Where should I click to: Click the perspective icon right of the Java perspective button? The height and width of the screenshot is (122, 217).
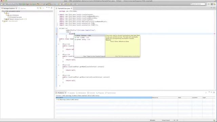[215, 4]
